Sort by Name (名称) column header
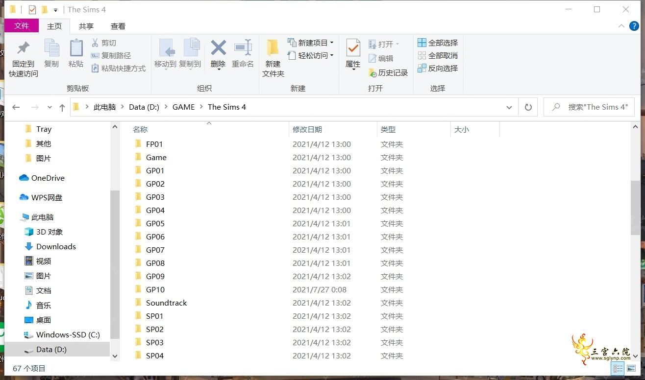 (140, 130)
